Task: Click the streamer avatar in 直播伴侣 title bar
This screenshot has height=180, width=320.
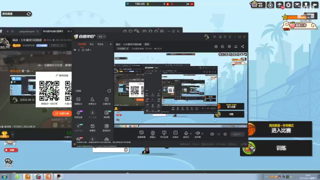Action: (206, 37)
